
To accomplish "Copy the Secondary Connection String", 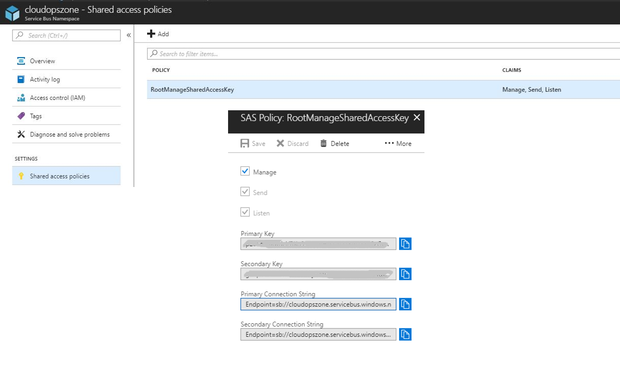I will click(x=405, y=334).
